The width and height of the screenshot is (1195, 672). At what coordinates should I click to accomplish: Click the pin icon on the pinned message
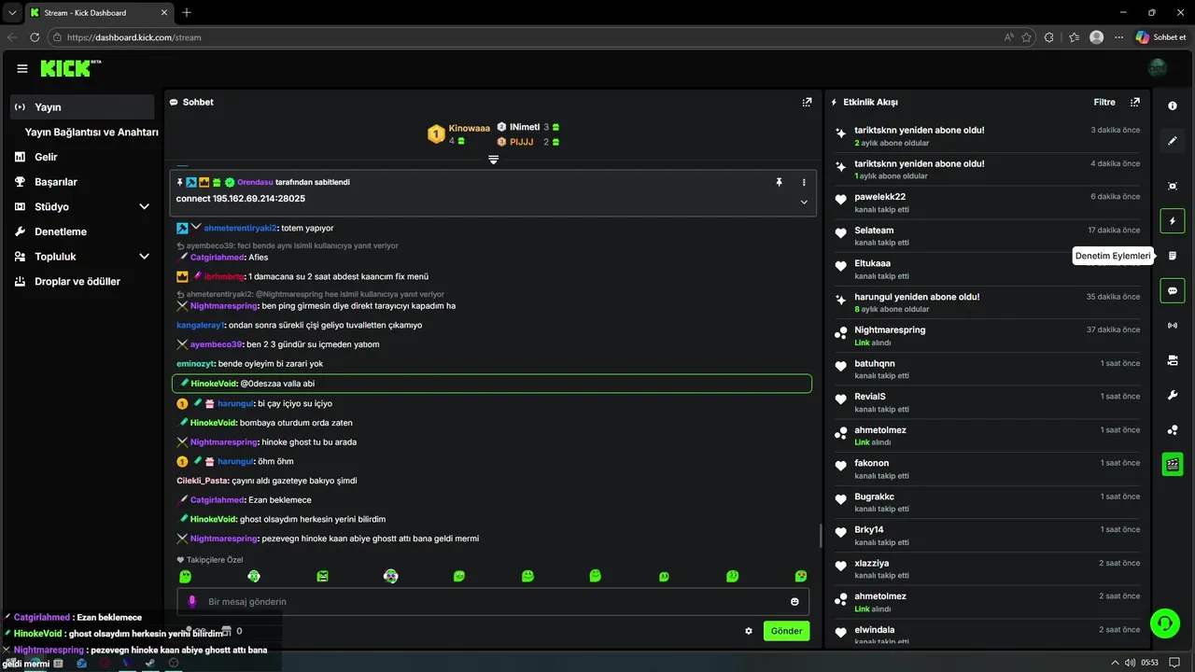click(x=779, y=182)
